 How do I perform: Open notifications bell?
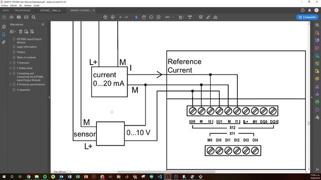tap(309, 10)
